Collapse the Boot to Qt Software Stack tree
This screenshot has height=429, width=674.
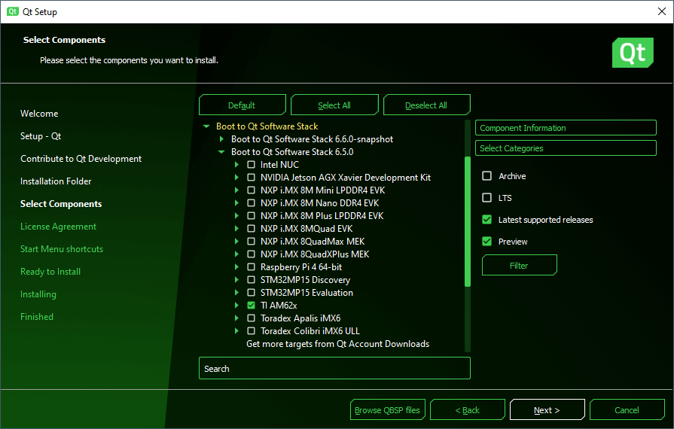point(206,126)
